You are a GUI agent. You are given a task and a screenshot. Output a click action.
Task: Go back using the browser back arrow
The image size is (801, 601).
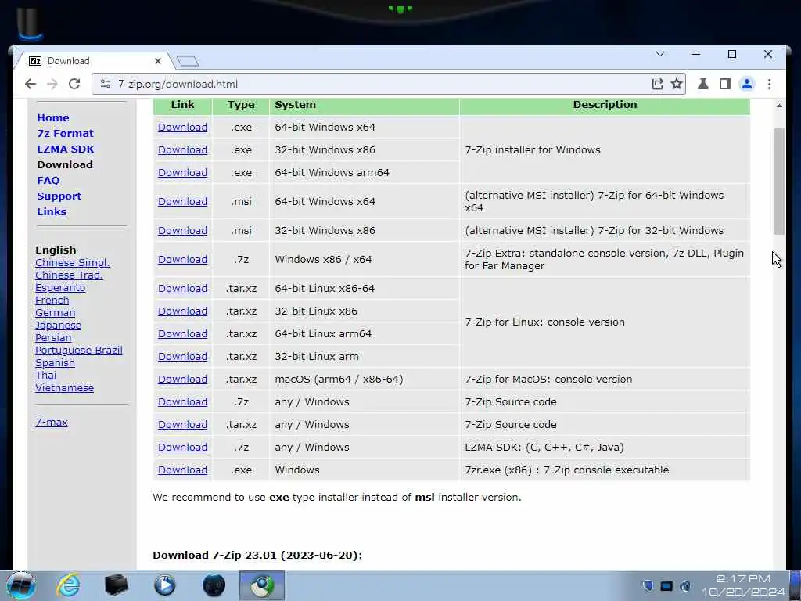[x=31, y=84]
